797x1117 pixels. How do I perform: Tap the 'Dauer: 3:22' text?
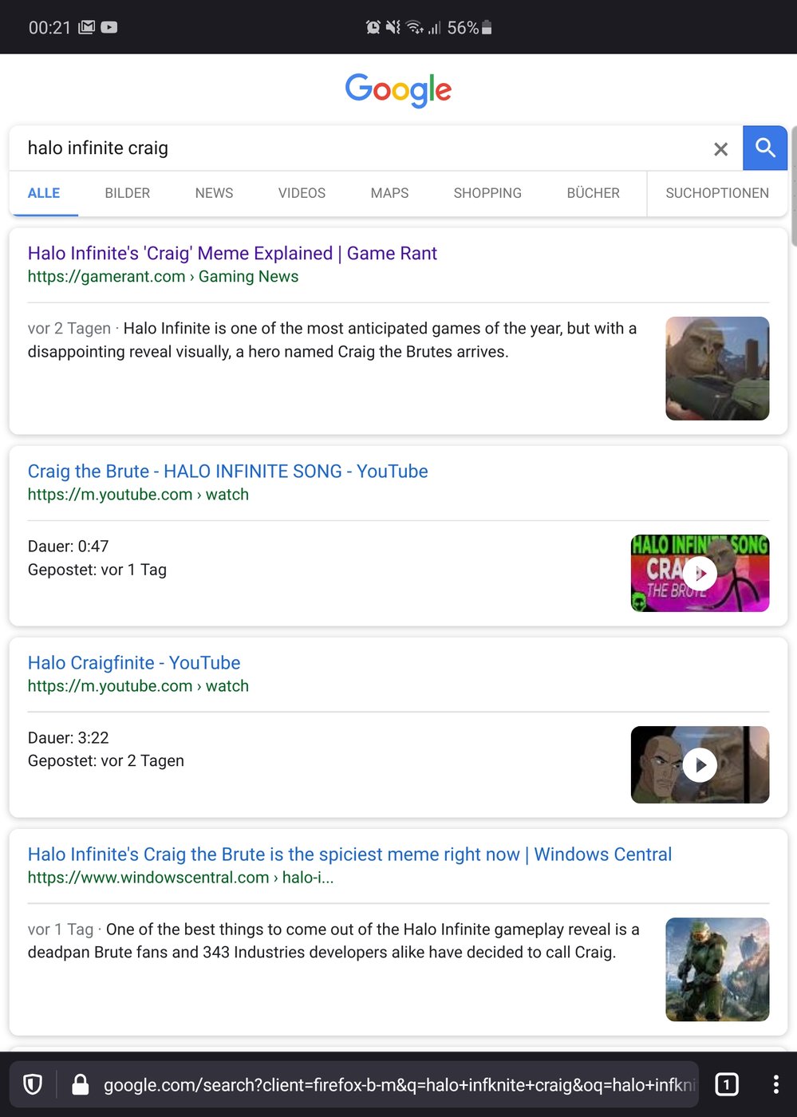click(x=68, y=738)
